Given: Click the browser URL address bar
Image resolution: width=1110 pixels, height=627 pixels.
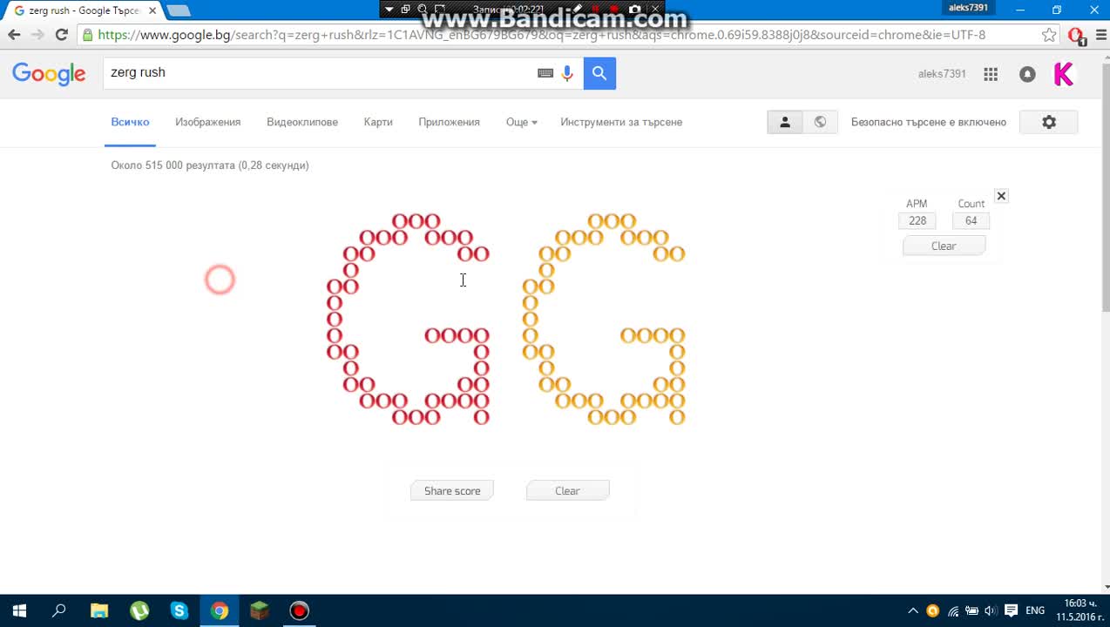Looking at the screenshot, I should (x=558, y=35).
